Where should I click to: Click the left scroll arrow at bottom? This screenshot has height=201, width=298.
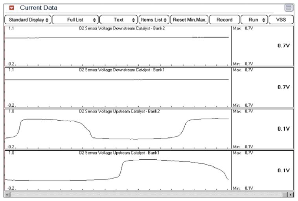click(x=7, y=194)
